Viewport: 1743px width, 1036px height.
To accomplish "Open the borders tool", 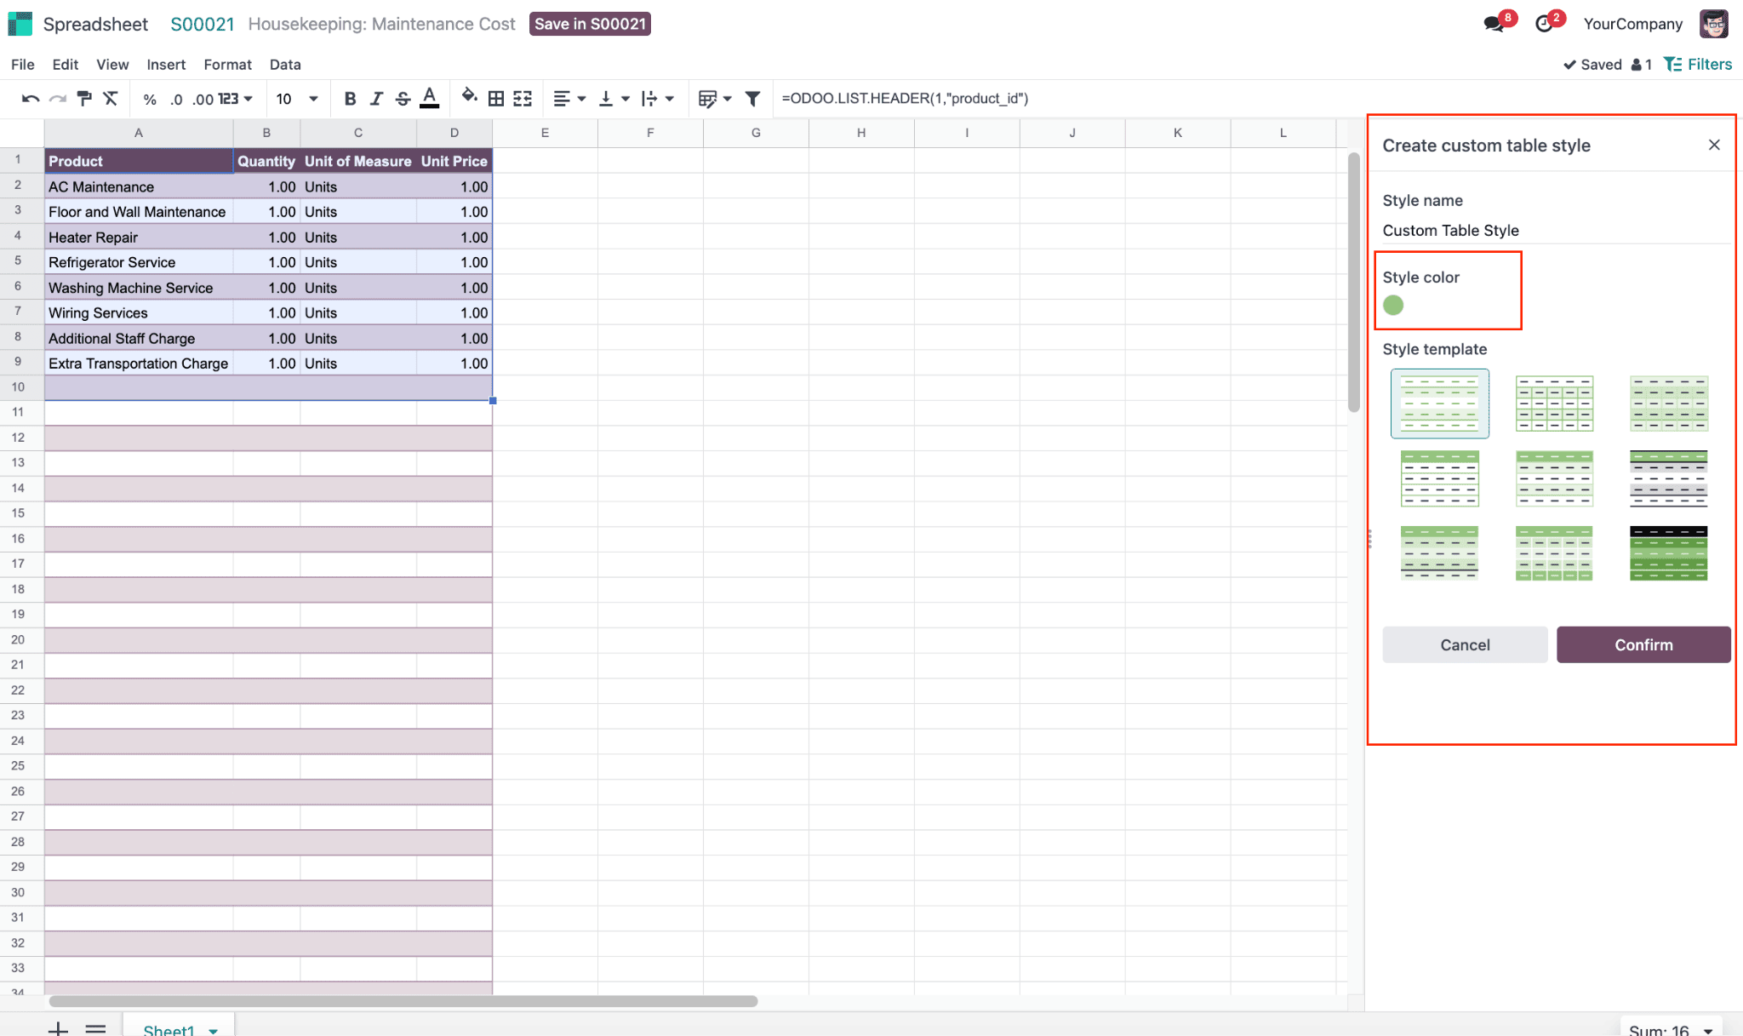I will 496,99.
